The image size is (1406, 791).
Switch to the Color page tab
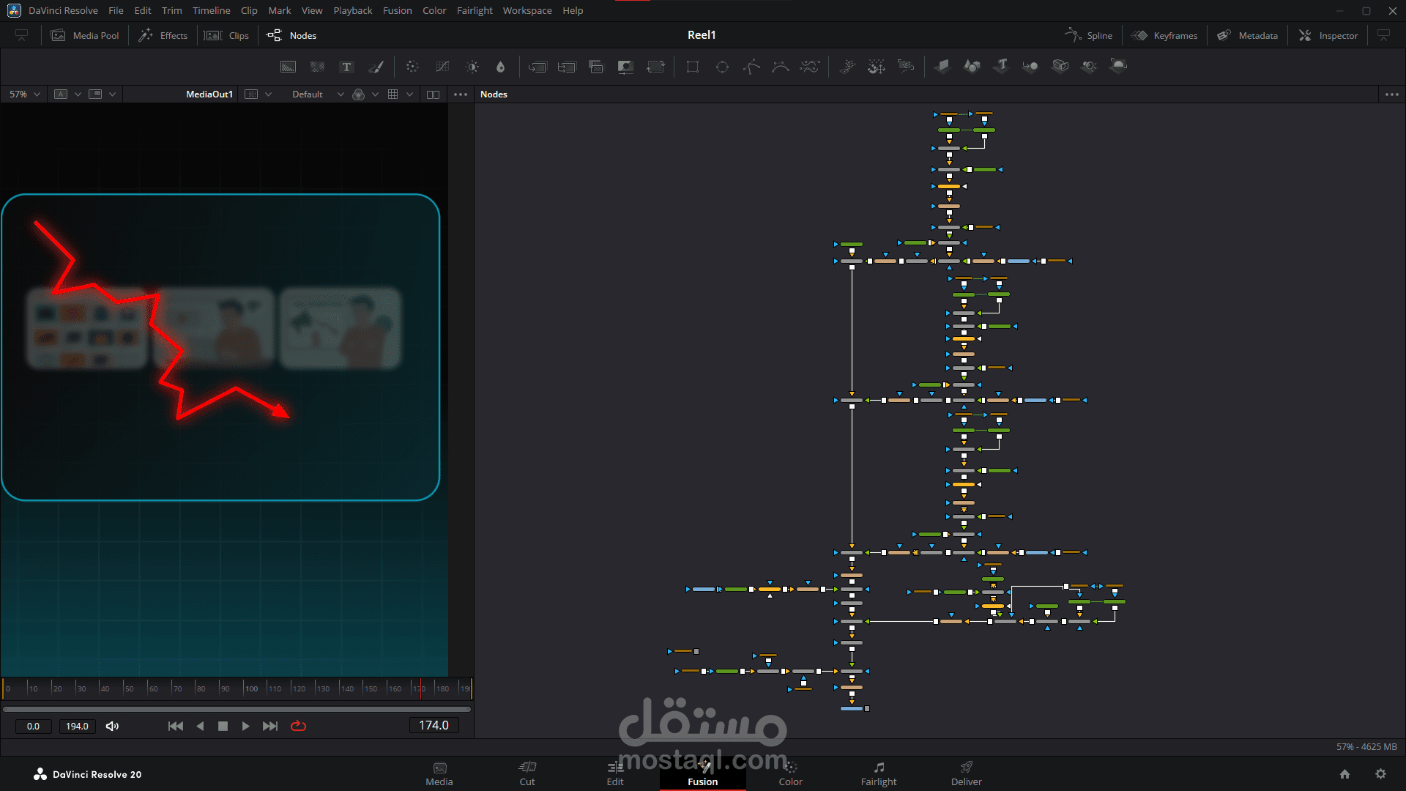[790, 773]
